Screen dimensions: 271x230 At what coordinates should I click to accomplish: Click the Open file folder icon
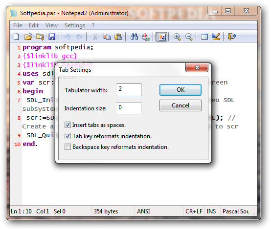click(x=28, y=37)
